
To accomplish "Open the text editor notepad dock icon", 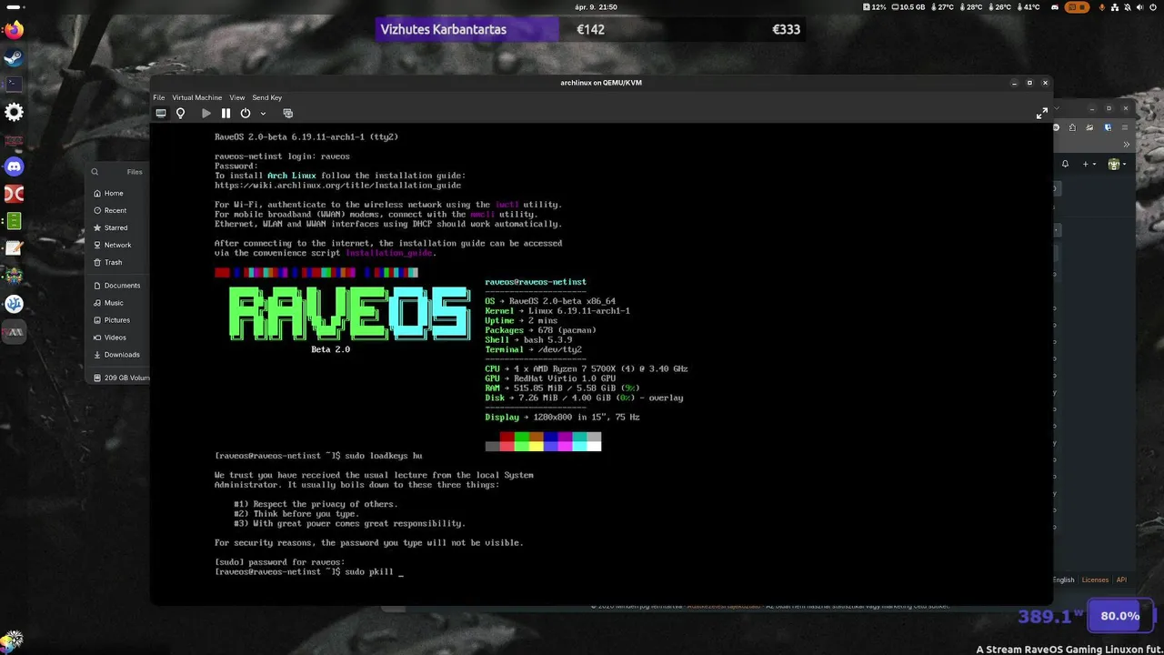I will 14,247.
